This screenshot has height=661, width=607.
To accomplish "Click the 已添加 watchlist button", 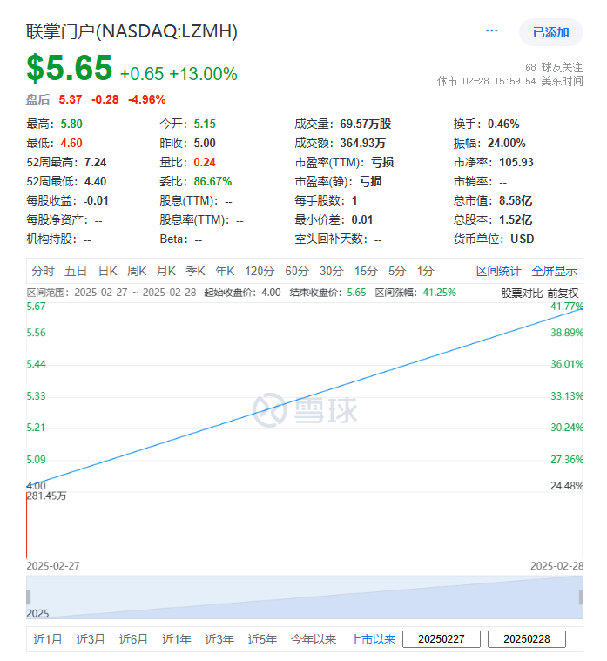I will (551, 32).
